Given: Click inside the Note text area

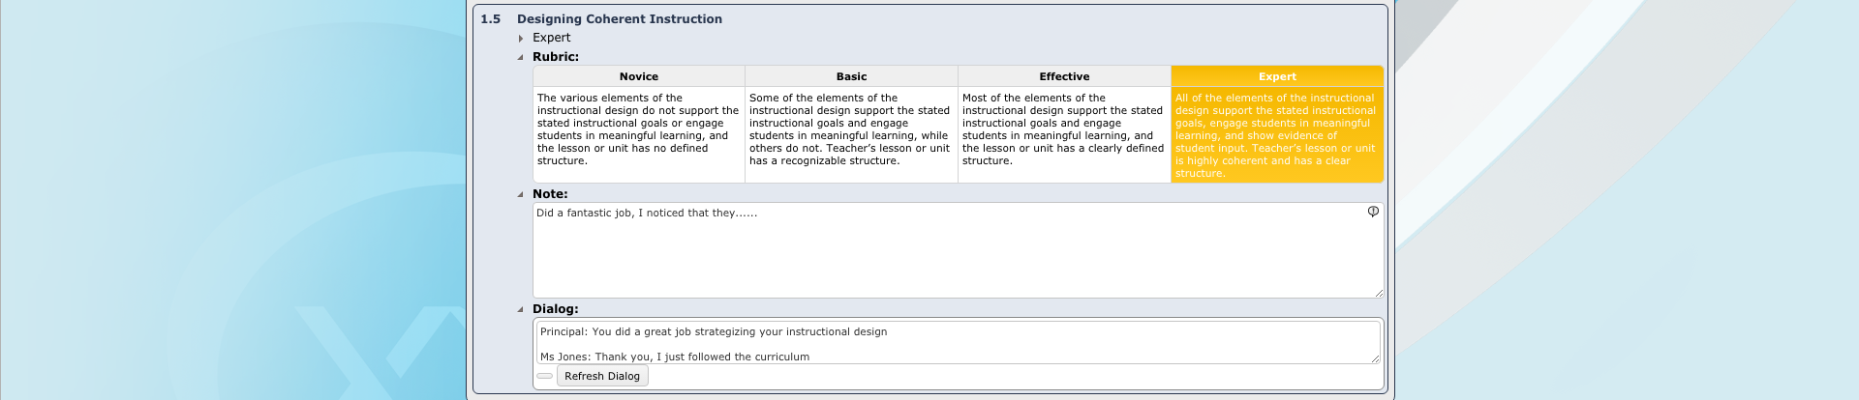Looking at the screenshot, I should (958, 250).
